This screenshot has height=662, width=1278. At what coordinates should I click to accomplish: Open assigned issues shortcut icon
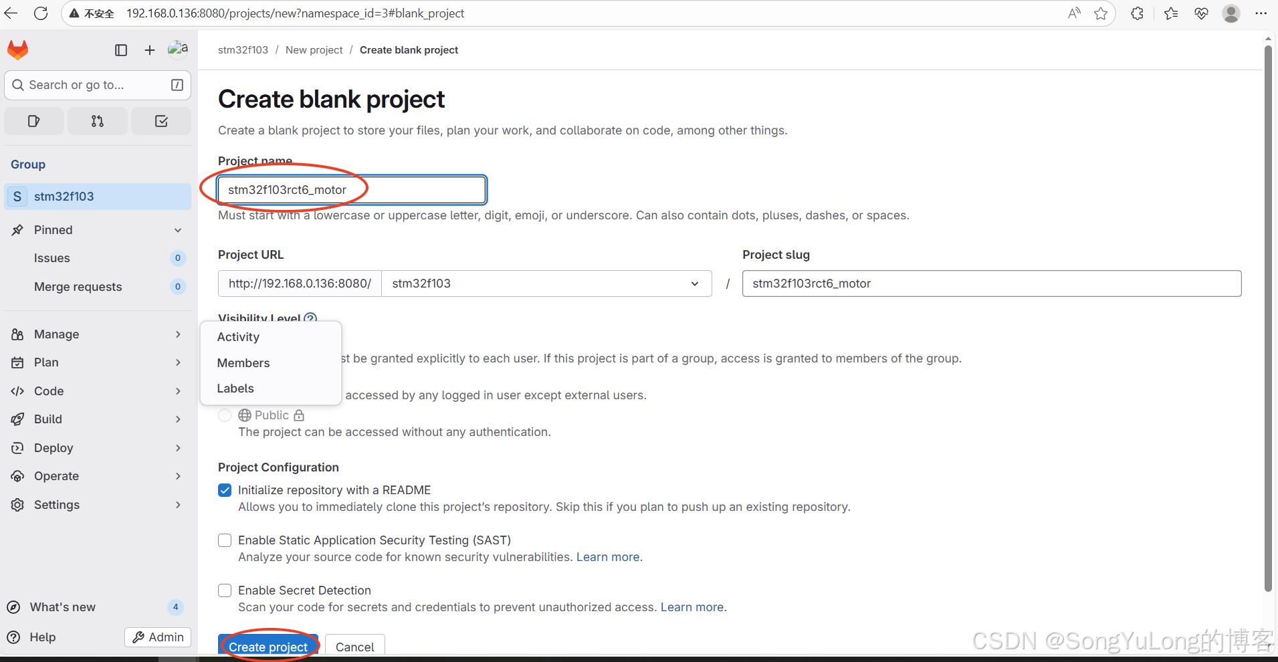tap(34, 121)
